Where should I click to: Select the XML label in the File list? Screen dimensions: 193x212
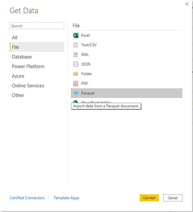(85, 55)
